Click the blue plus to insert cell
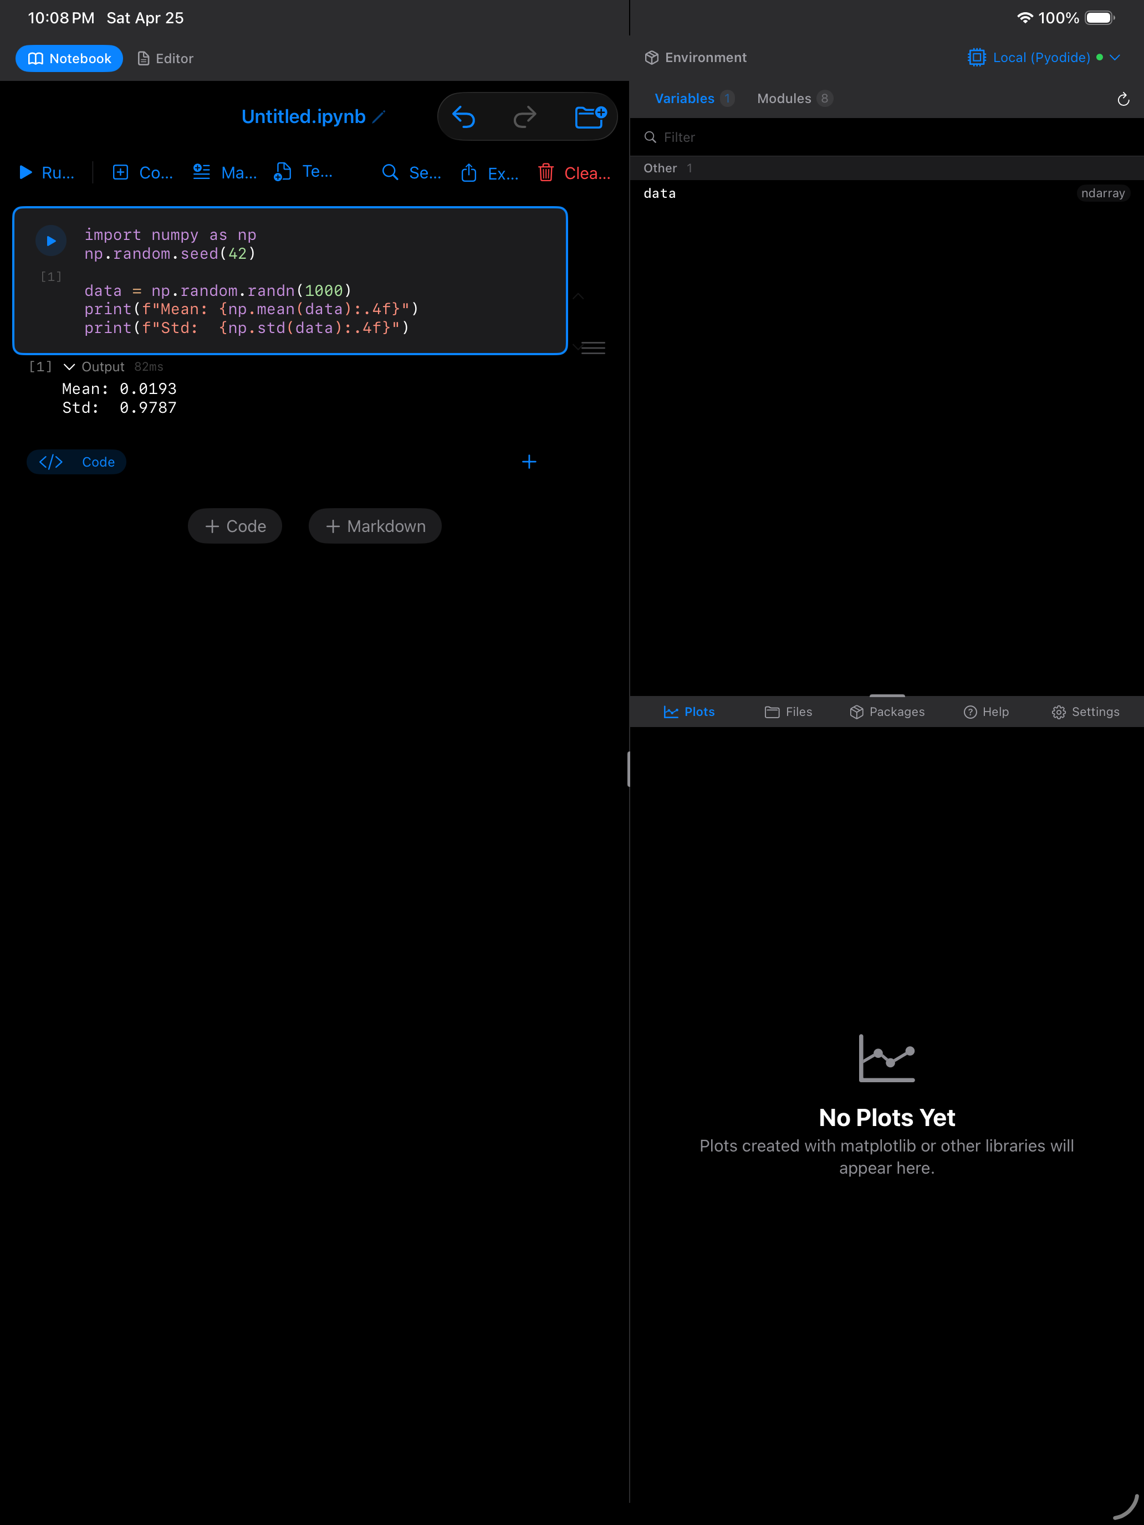This screenshot has width=1144, height=1525. [x=529, y=462]
